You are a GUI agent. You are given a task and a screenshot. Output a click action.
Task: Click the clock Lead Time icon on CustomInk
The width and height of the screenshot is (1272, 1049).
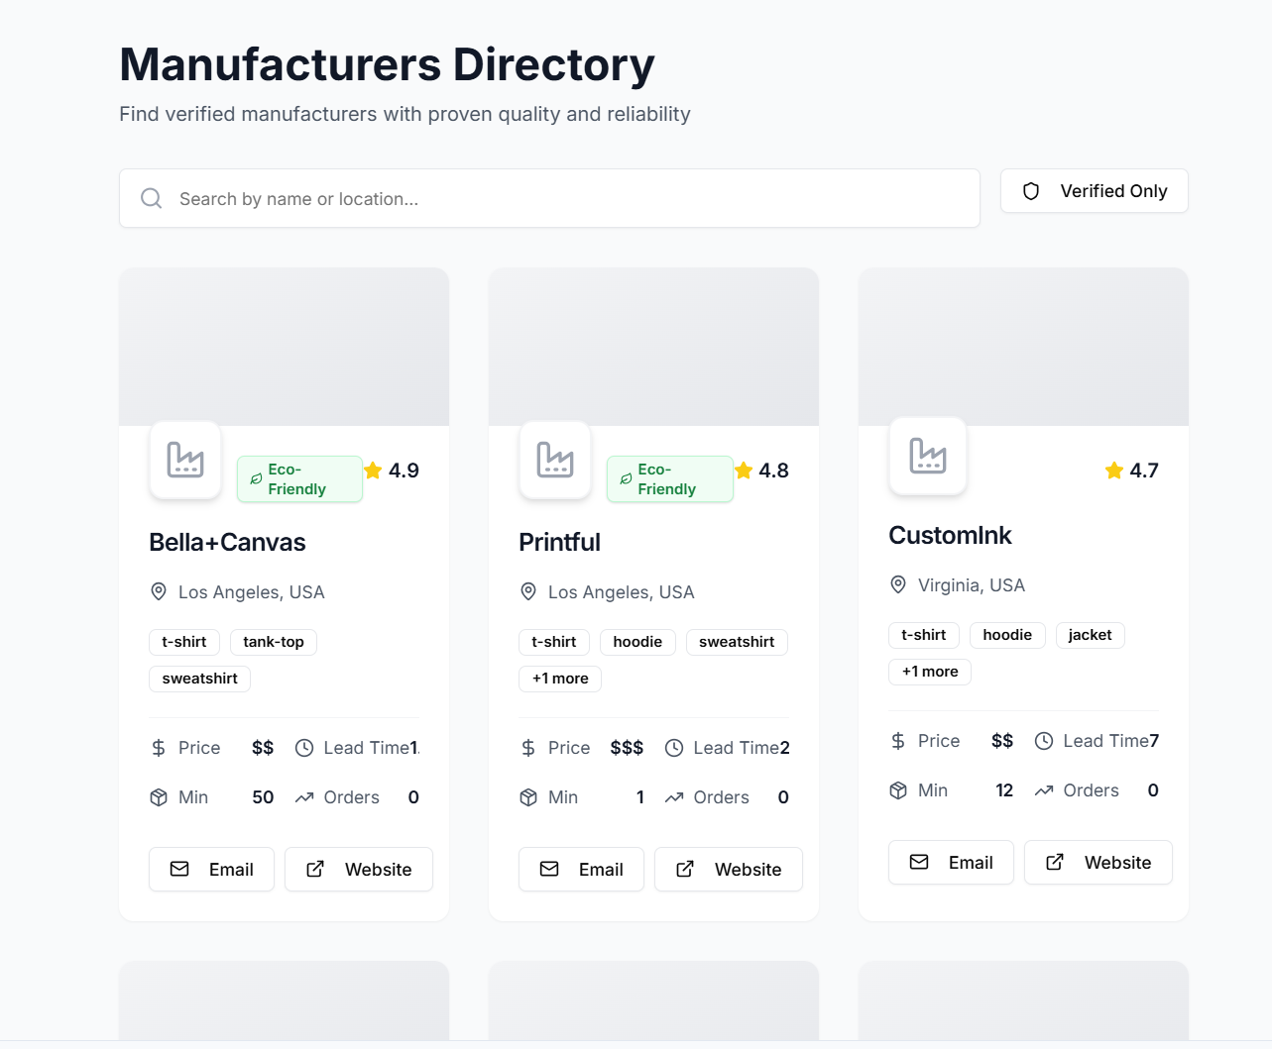(x=1042, y=740)
